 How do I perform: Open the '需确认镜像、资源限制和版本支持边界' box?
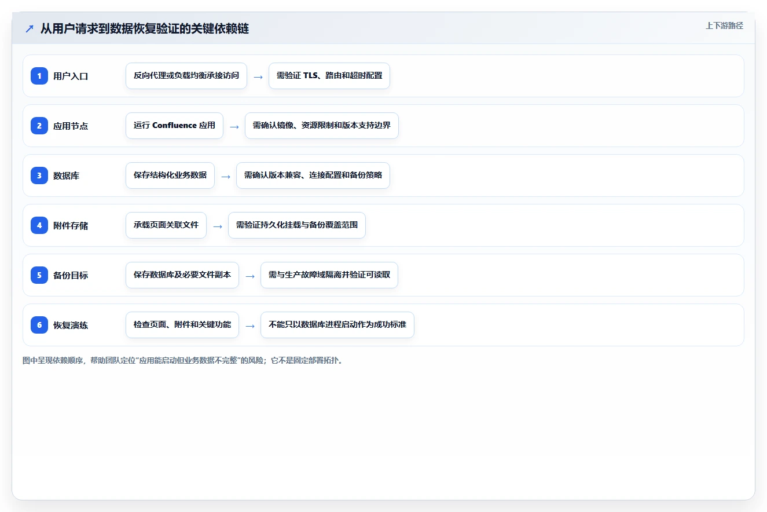click(322, 126)
